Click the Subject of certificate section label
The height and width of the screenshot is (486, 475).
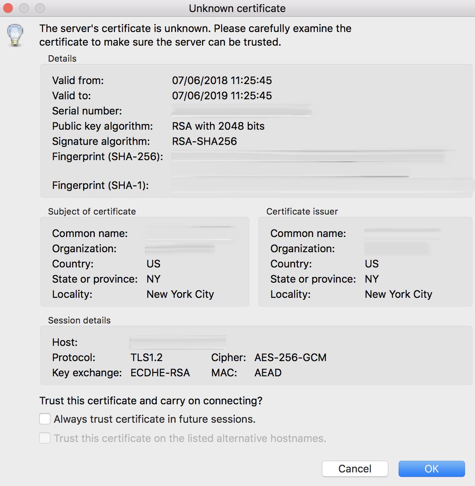(92, 211)
